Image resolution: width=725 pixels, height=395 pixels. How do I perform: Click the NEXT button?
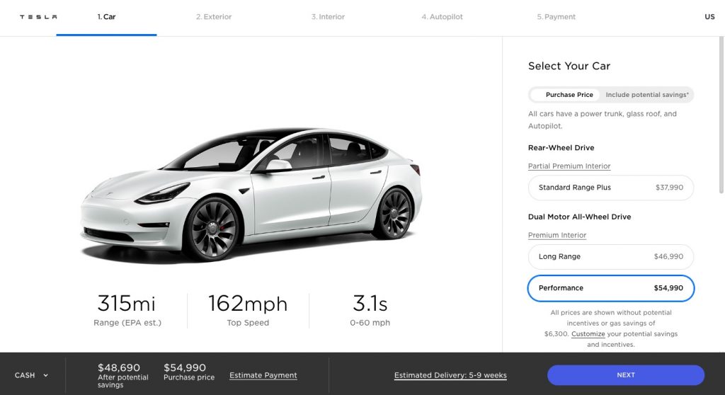[x=626, y=375]
